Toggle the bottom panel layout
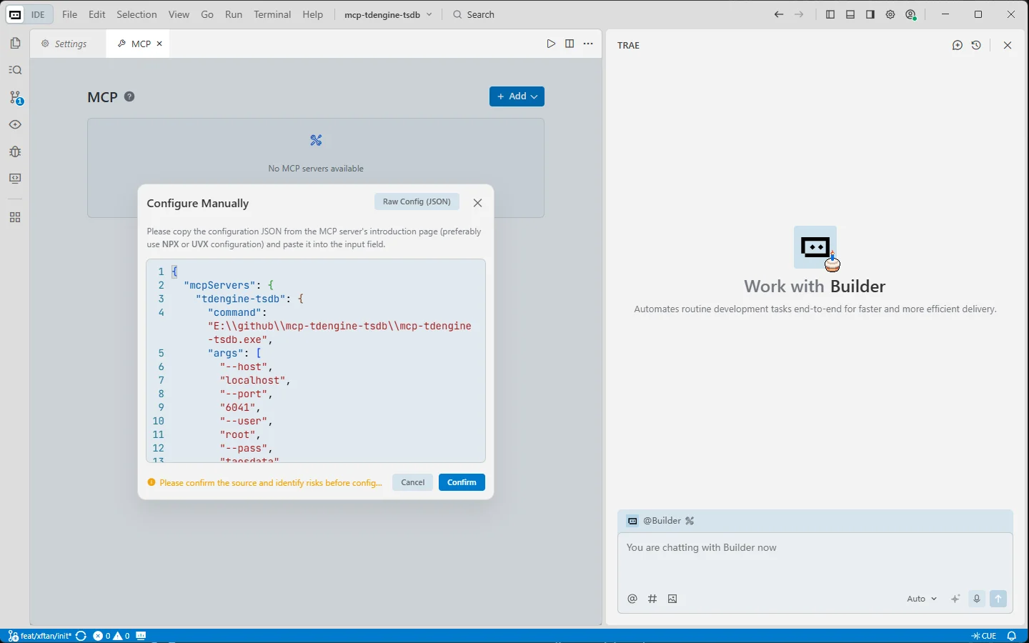The width and height of the screenshot is (1029, 643). [x=850, y=14]
